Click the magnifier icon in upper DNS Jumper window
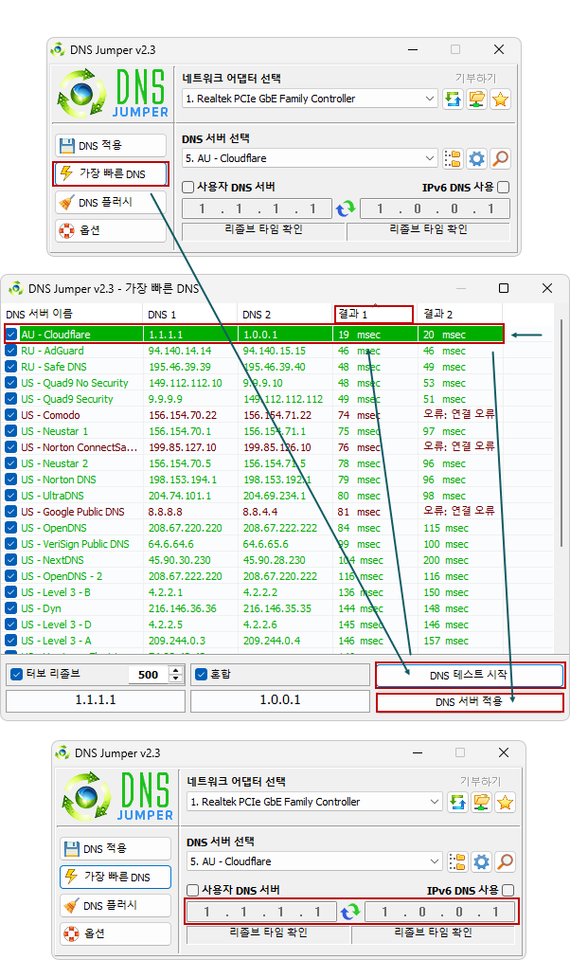 [x=500, y=158]
